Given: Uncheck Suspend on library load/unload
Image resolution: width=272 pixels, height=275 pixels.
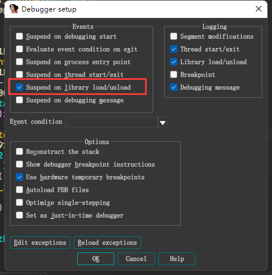Looking at the screenshot, I should (x=19, y=87).
